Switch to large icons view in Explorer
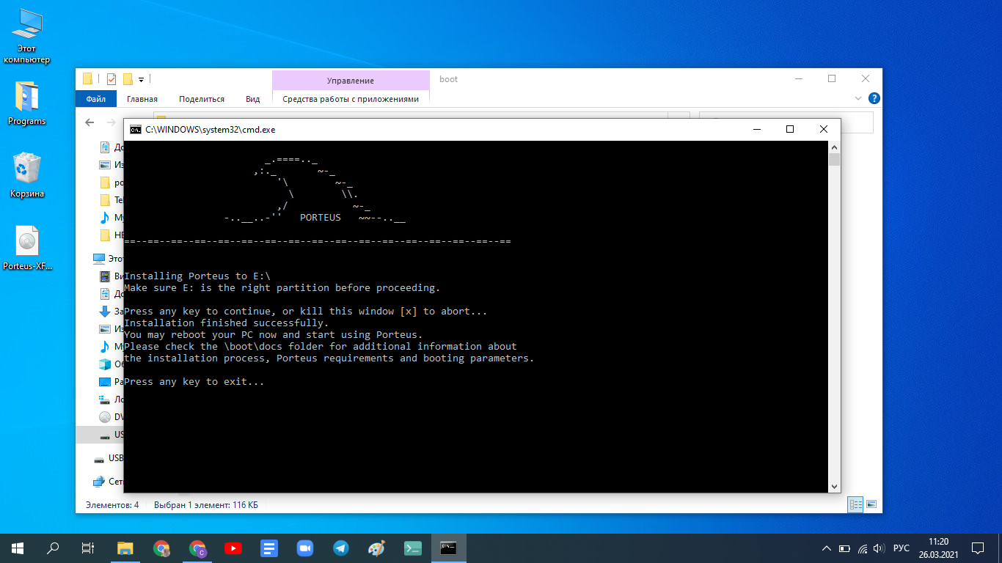The width and height of the screenshot is (1002, 563). (871, 504)
